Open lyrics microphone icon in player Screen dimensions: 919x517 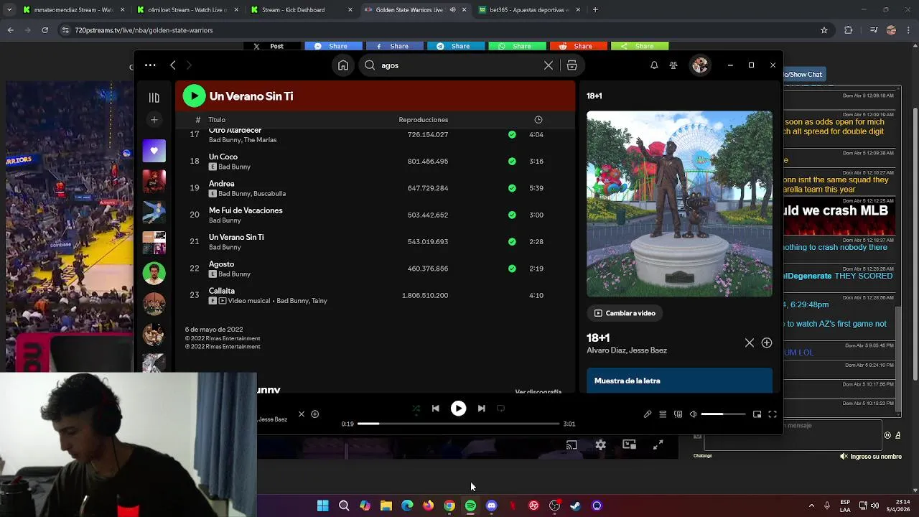pos(648,414)
